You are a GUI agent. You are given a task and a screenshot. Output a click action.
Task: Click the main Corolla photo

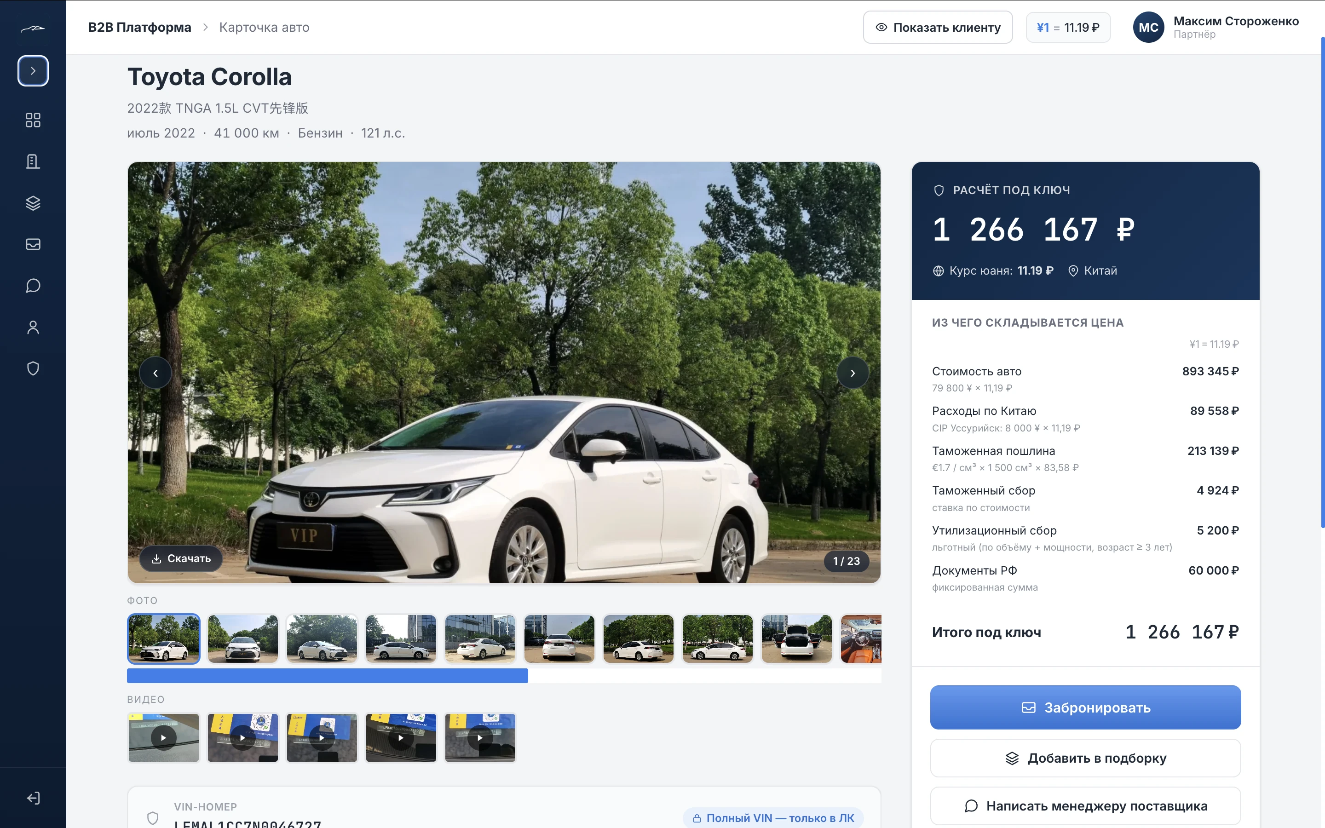tap(504, 373)
